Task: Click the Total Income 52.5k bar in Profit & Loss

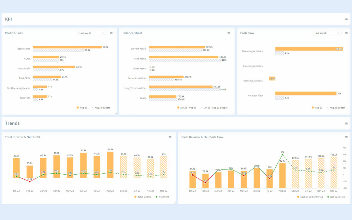Action: coord(67,47)
